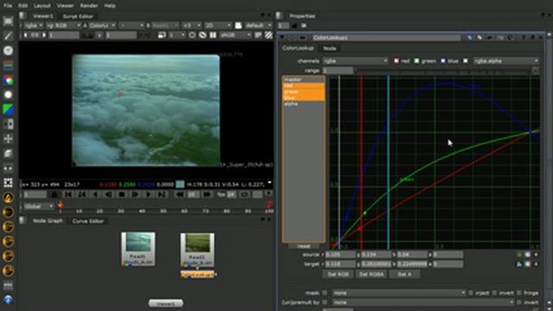Open the viewer rgba layer dropdown

tap(33, 26)
